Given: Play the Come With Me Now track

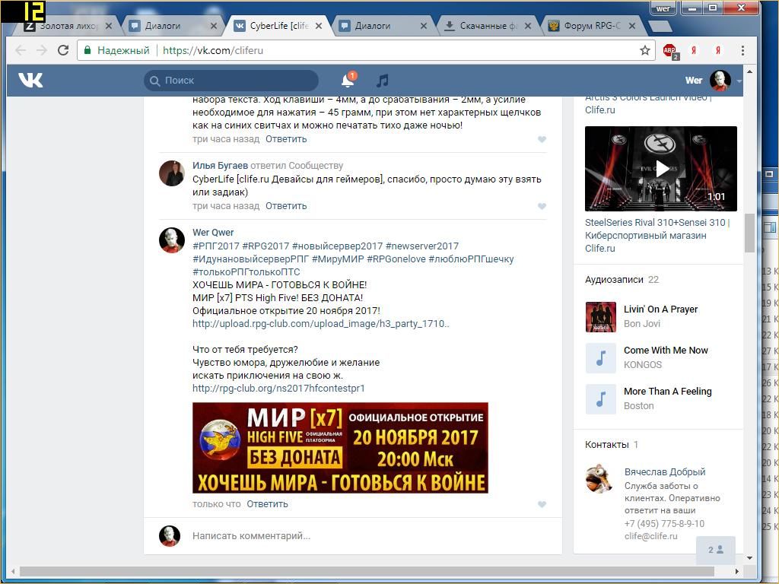Looking at the screenshot, I should (x=600, y=357).
